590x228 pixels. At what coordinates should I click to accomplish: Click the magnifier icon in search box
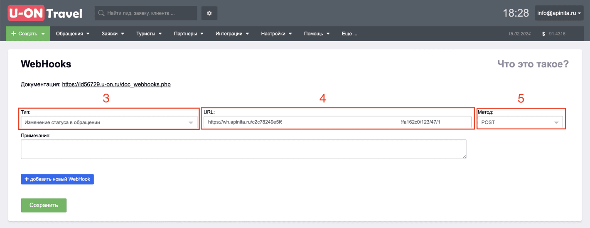click(x=101, y=13)
